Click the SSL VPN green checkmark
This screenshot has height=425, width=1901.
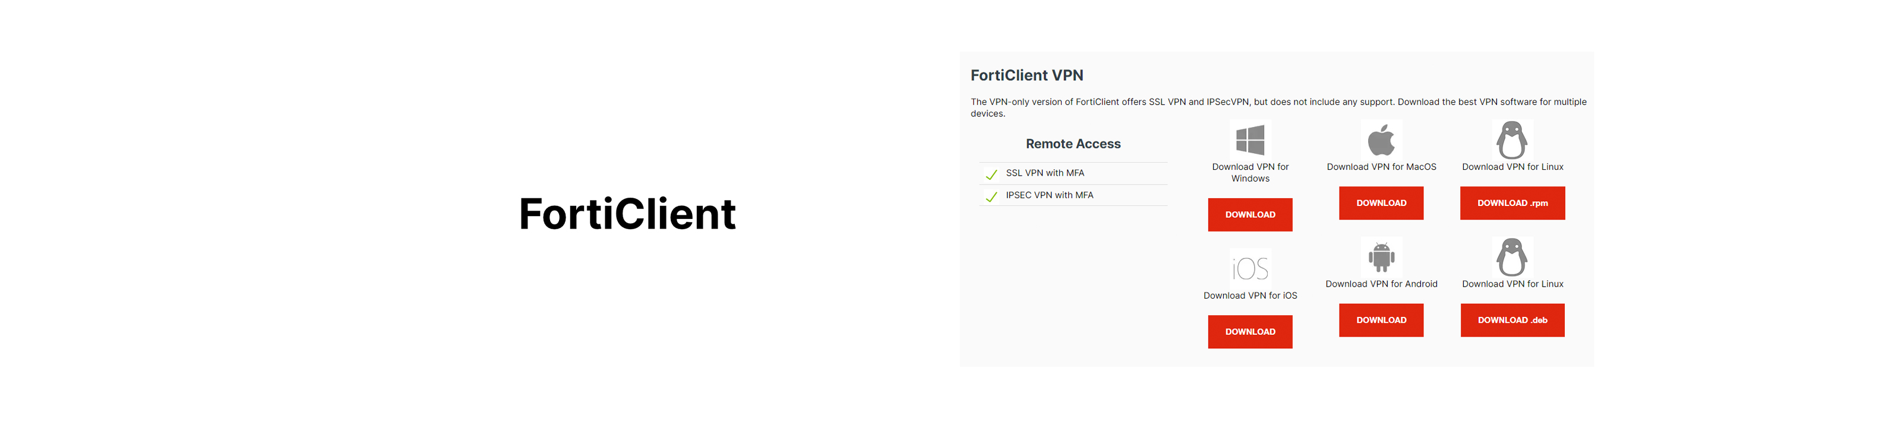991,174
